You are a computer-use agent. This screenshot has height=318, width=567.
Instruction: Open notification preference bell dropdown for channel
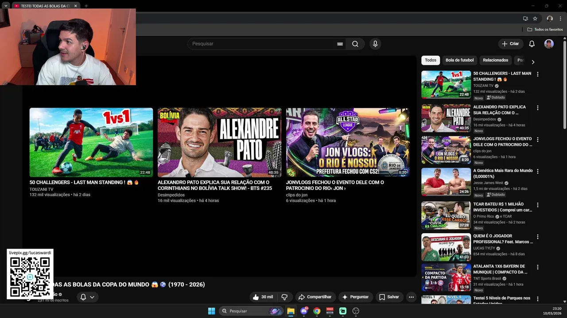click(x=87, y=297)
